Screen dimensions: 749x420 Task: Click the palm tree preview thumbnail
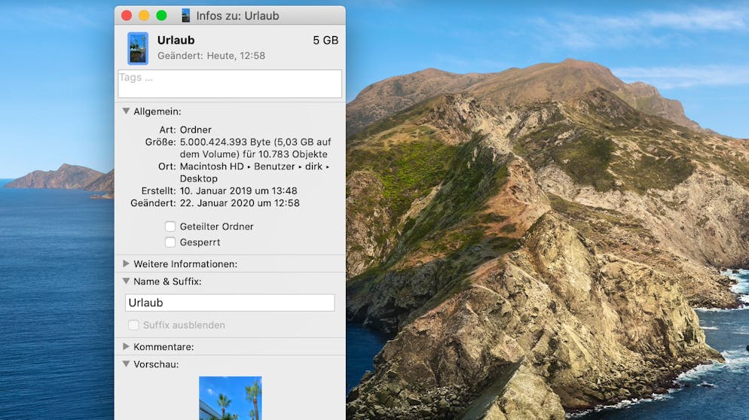click(231, 398)
